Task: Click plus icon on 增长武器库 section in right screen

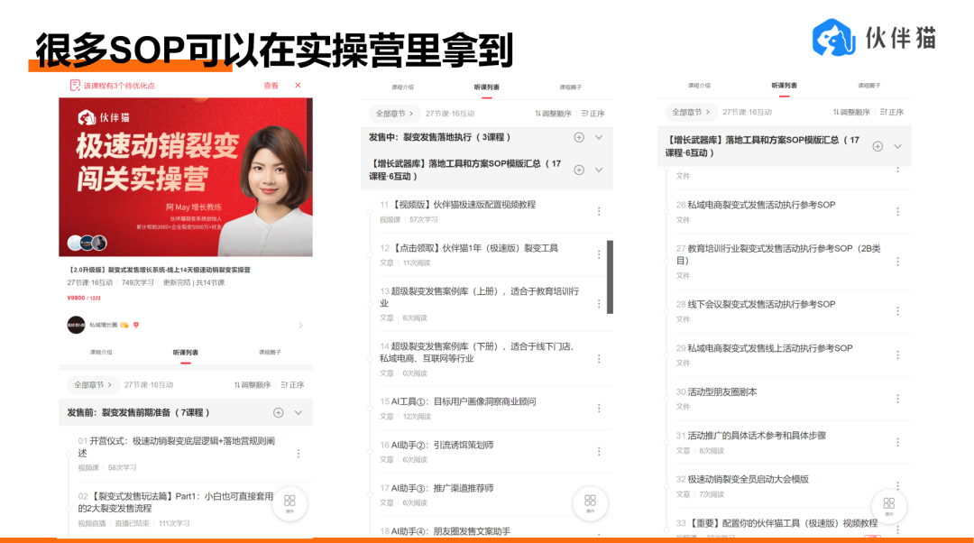Action: click(x=878, y=147)
